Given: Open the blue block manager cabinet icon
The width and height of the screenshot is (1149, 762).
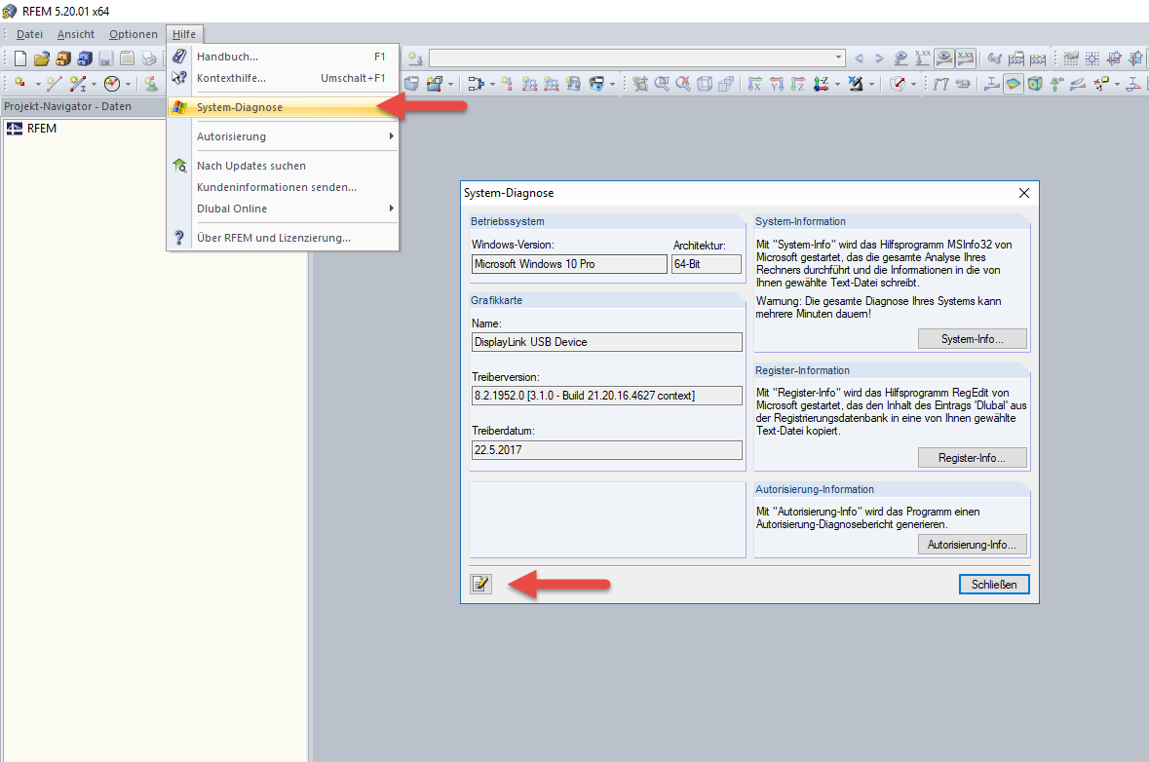Looking at the screenshot, I should pos(85,58).
